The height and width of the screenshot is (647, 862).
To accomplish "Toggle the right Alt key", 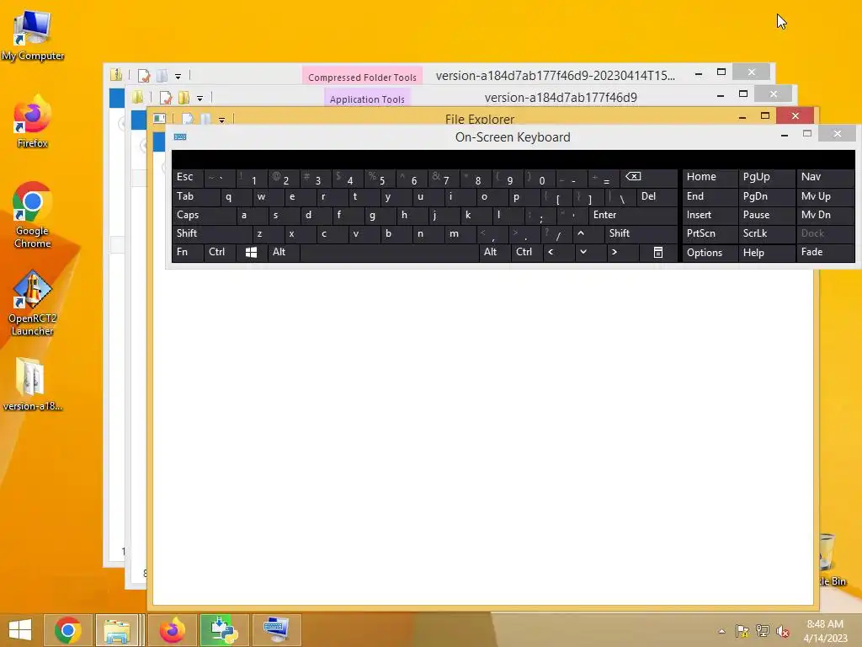I will 494,253.
